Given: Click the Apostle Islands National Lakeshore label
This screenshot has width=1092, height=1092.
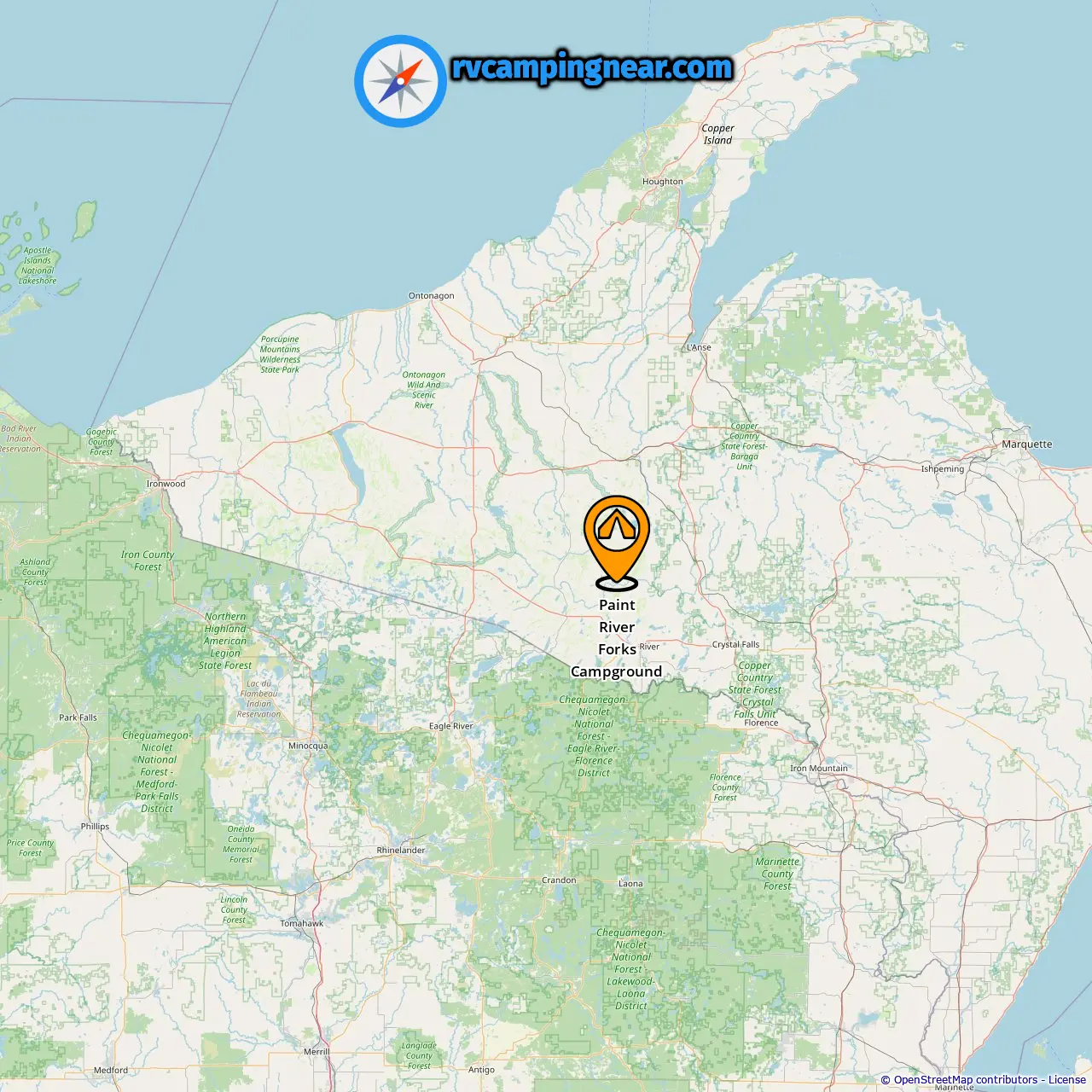Looking at the screenshot, I should coord(38,265).
